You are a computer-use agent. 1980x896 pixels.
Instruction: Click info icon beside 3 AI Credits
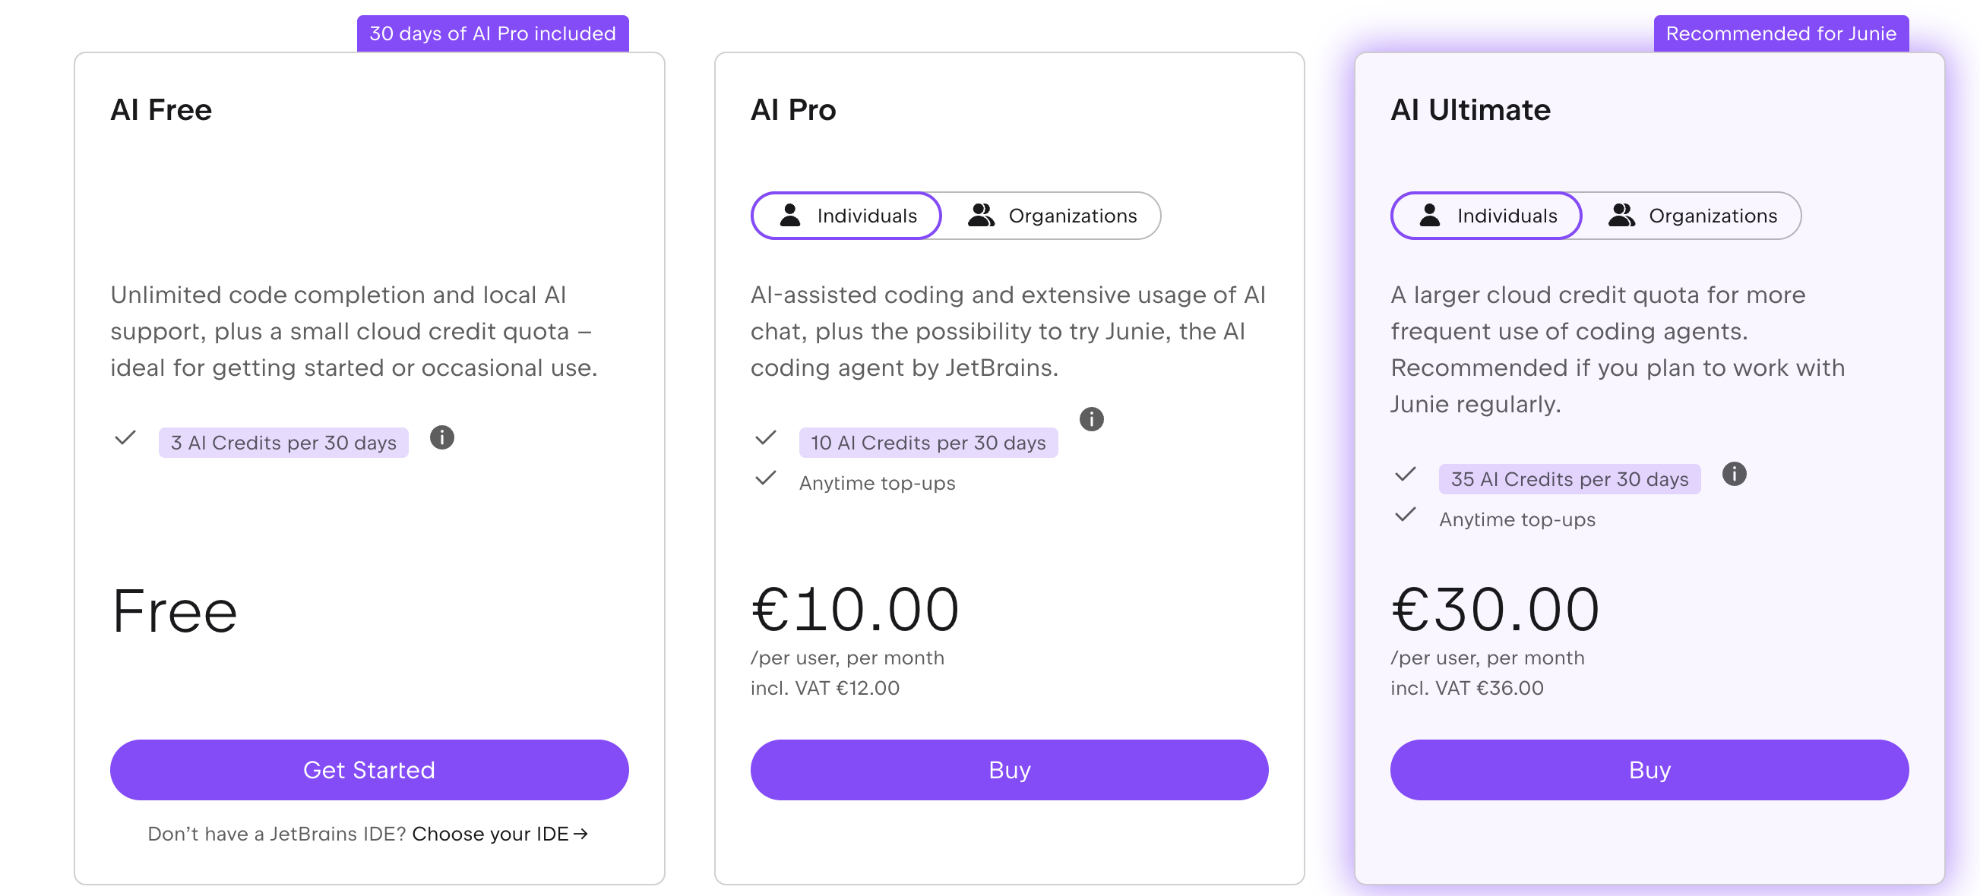(442, 438)
